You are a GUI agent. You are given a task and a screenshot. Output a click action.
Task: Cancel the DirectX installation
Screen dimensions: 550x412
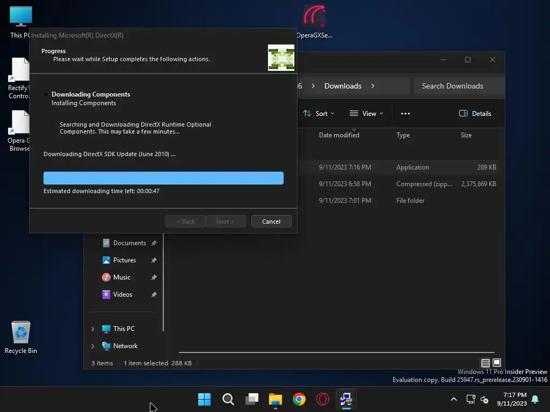[271, 222]
